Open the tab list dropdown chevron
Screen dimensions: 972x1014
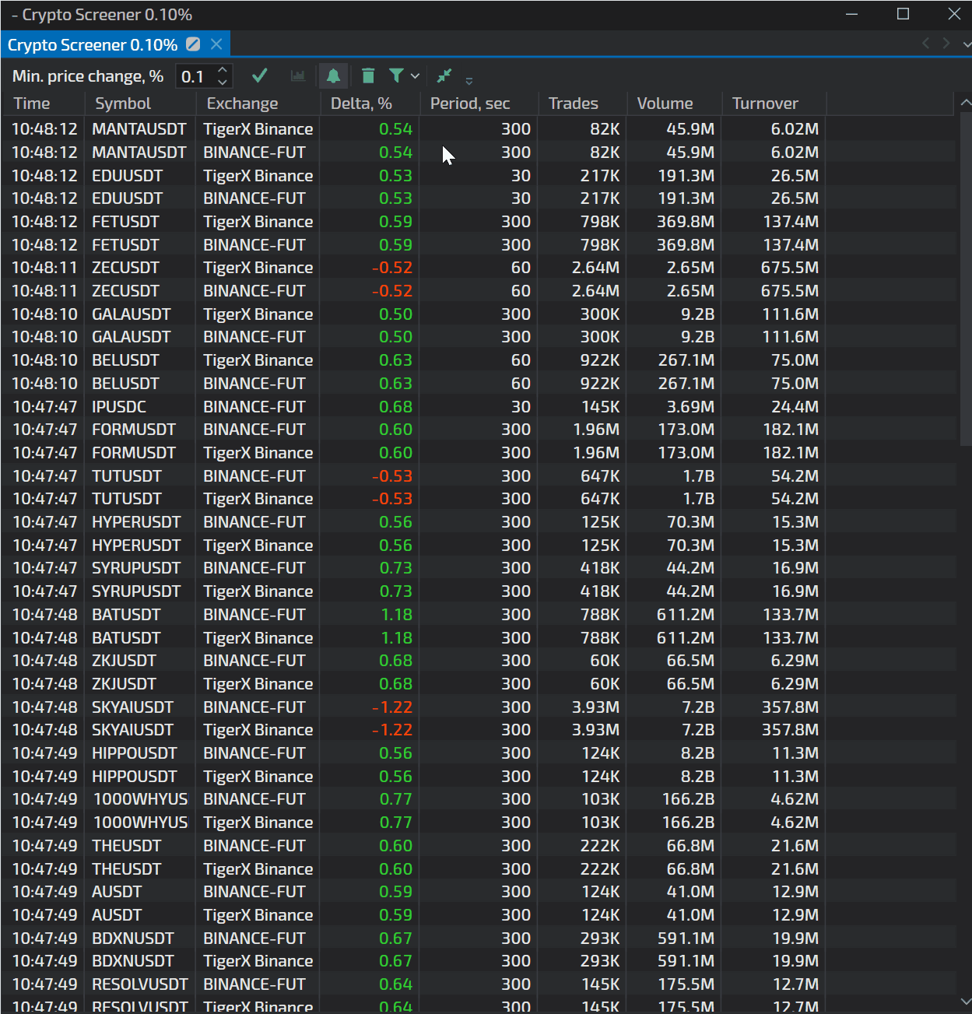pyautogui.click(x=966, y=44)
